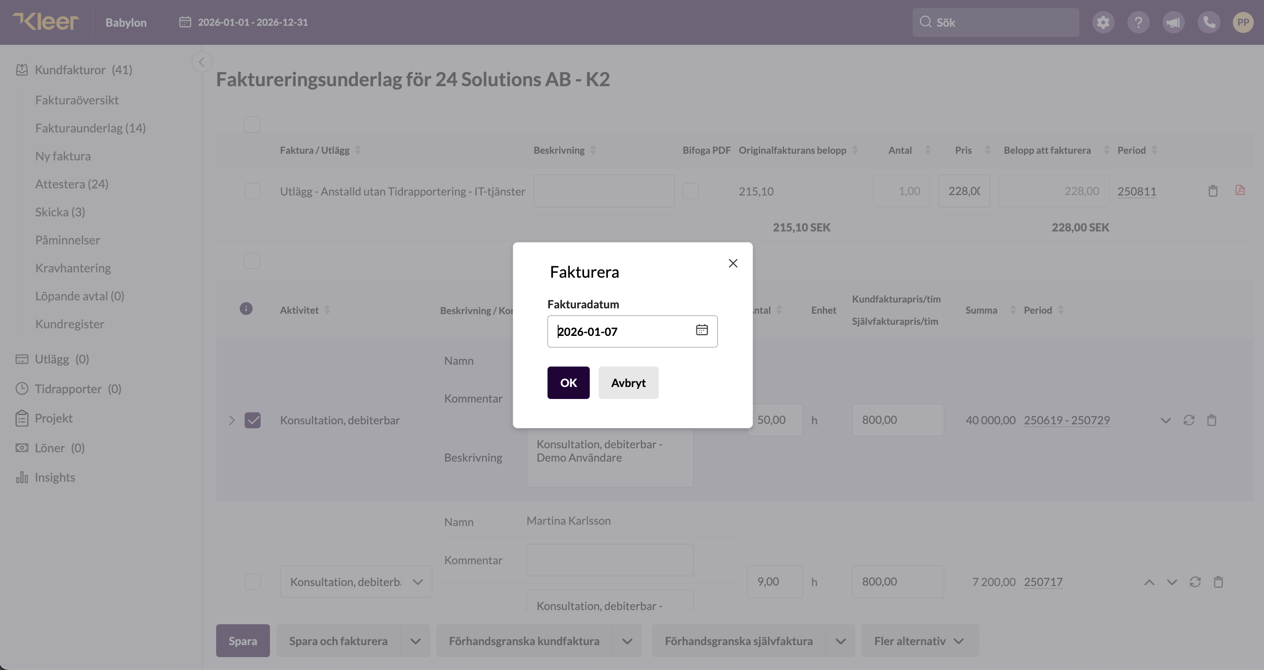Open the help question mark icon
The height and width of the screenshot is (670, 1264).
click(x=1139, y=23)
